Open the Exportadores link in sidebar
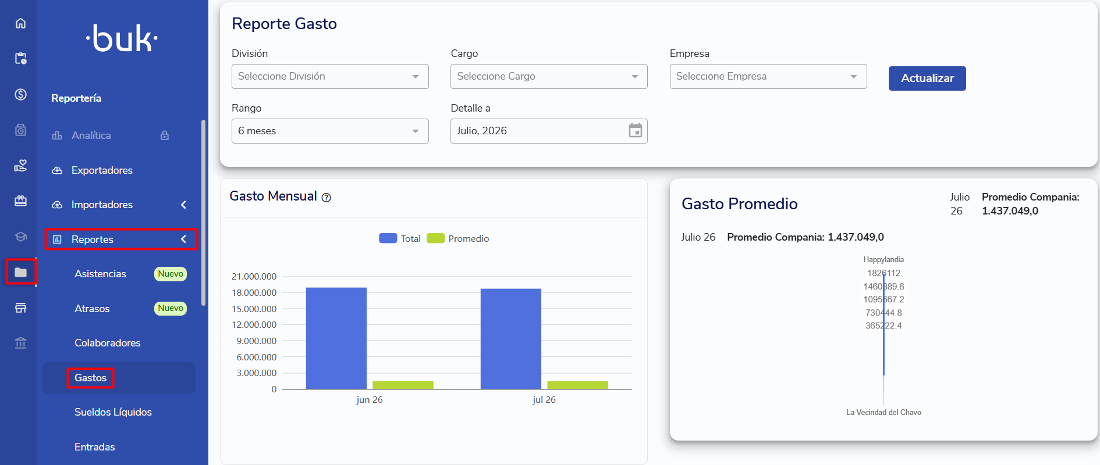1100x465 pixels. pos(102,170)
